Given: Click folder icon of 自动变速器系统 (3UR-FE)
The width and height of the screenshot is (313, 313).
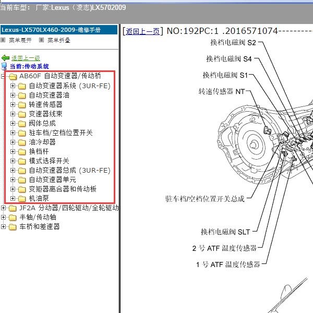Looking at the screenshot, I should [22, 86].
